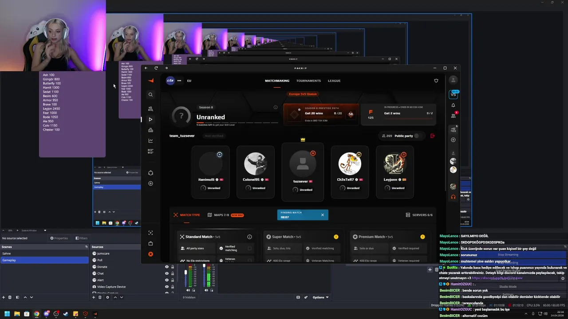Open the SERVERS 6/6 tab
Screen dimensions: 568x319
tap(419, 215)
